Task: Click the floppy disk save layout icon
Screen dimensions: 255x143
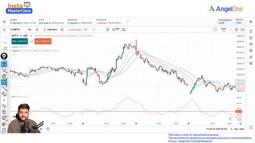Action: tap(124, 29)
